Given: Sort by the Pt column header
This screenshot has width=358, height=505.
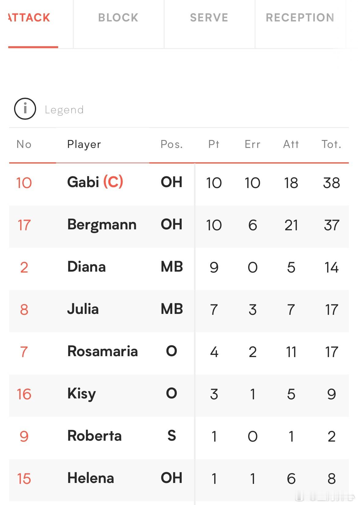Looking at the screenshot, I should point(214,144).
